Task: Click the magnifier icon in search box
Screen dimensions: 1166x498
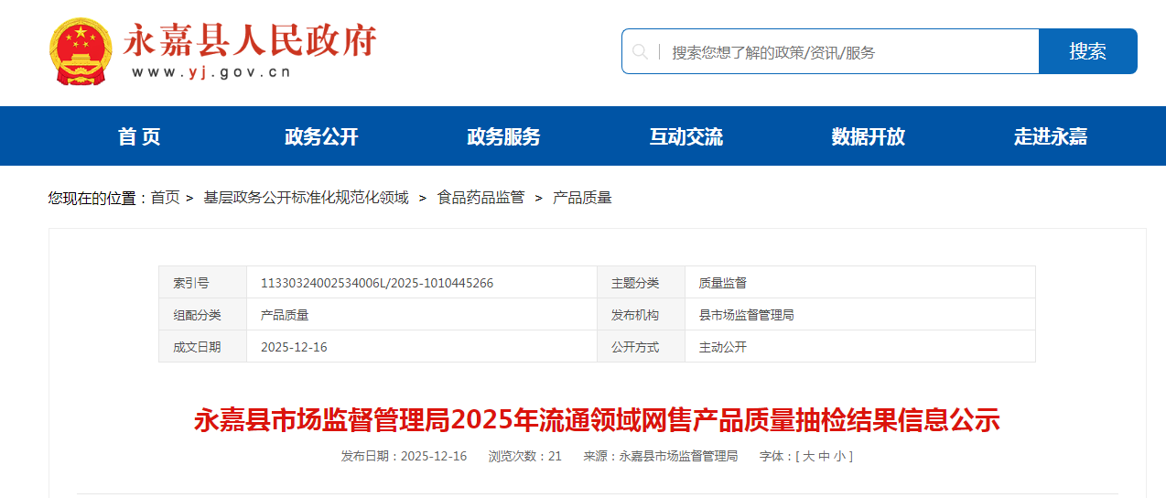Action: tap(640, 51)
